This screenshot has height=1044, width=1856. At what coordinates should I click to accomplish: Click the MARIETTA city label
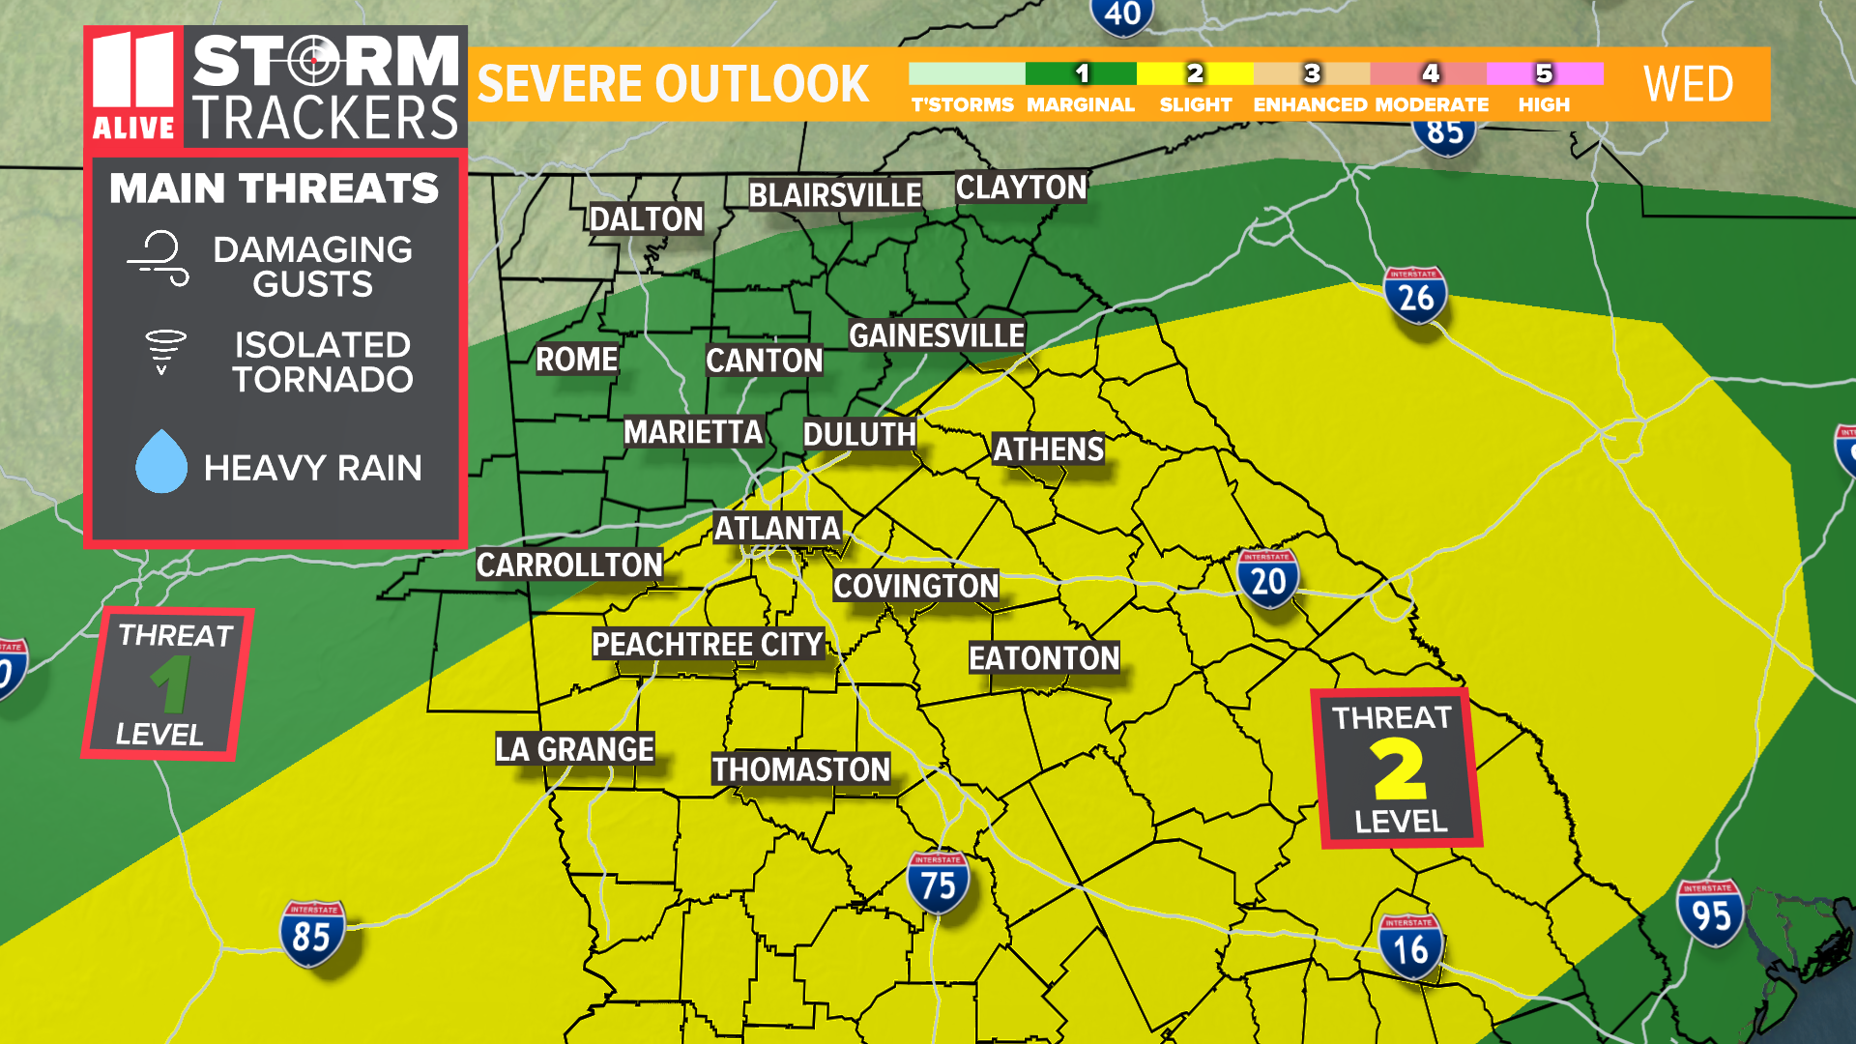coord(694,432)
